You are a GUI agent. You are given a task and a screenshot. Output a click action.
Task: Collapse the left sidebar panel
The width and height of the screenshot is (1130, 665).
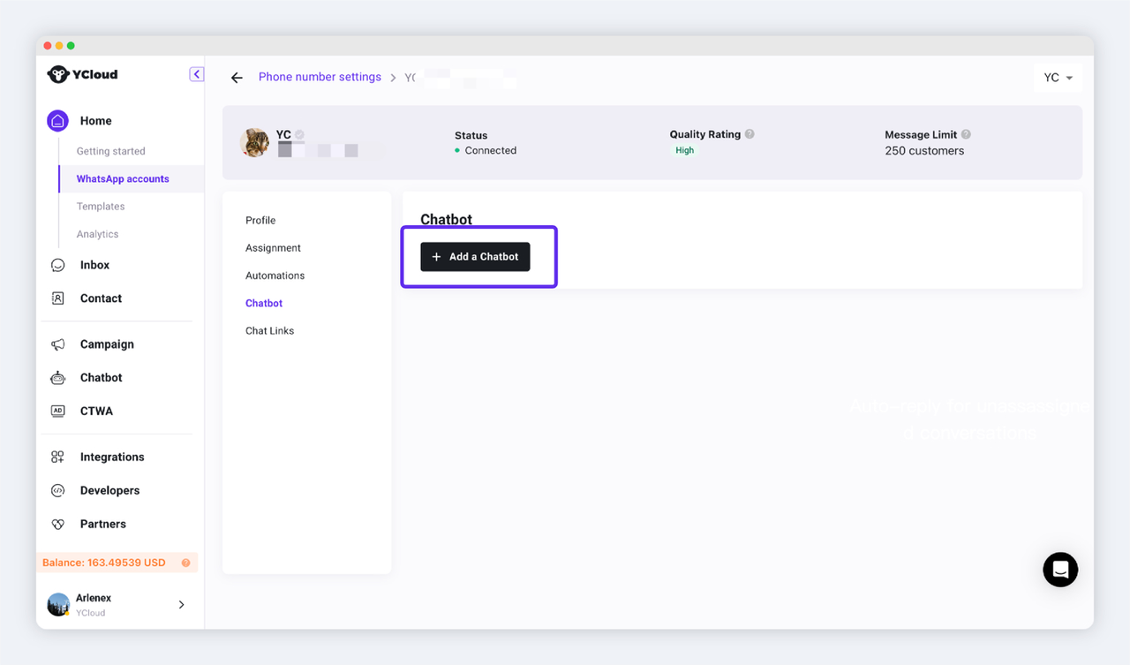(197, 74)
